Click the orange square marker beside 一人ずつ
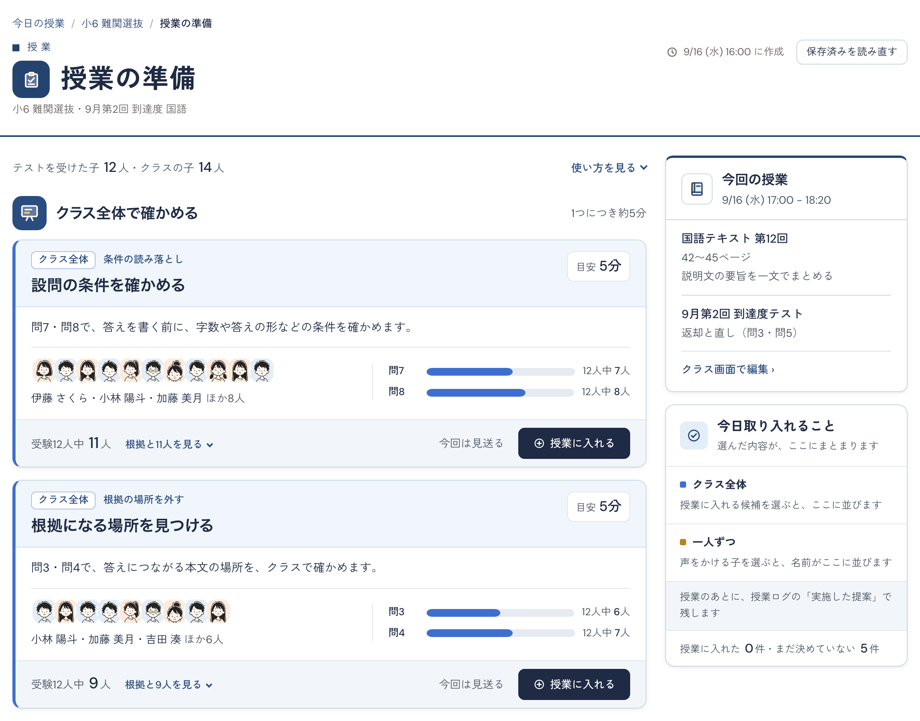 pos(683,542)
